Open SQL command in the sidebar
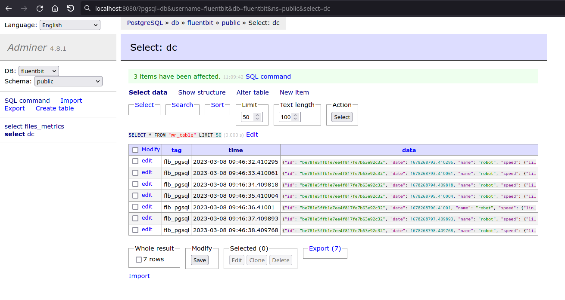The height and width of the screenshot is (300, 565). (x=27, y=101)
